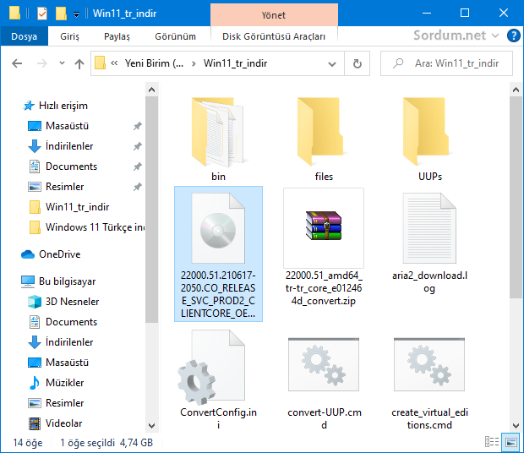Expand hidden breadcrumb path chevrons
This screenshot has width=524, height=453.
(114, 63)
